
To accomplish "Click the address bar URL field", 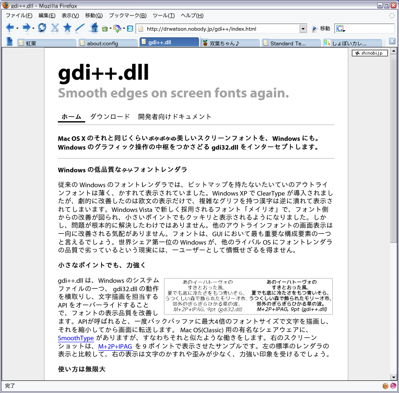I will (222, 29).
